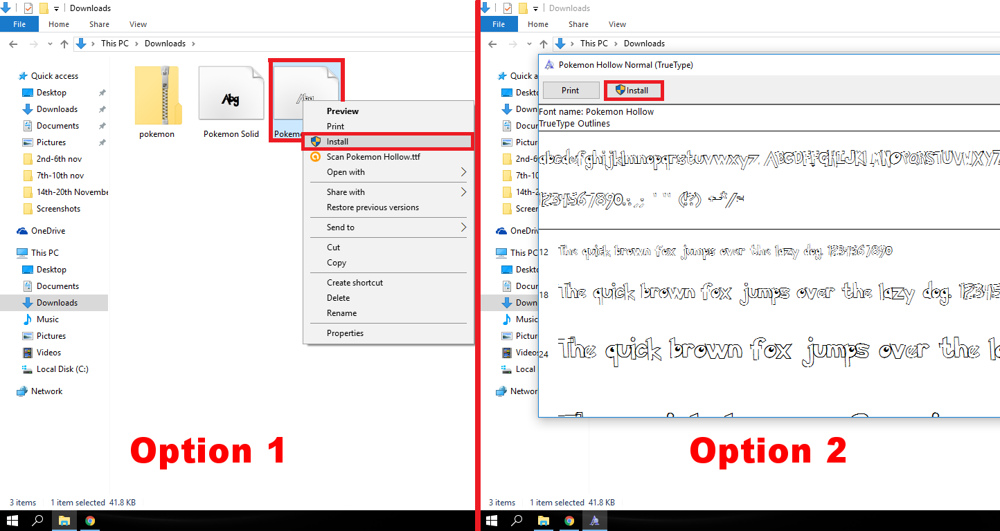Open pokemon zip folder in Option 1 window
This screenshot has width=1000, height=531.
pos(157,102)
